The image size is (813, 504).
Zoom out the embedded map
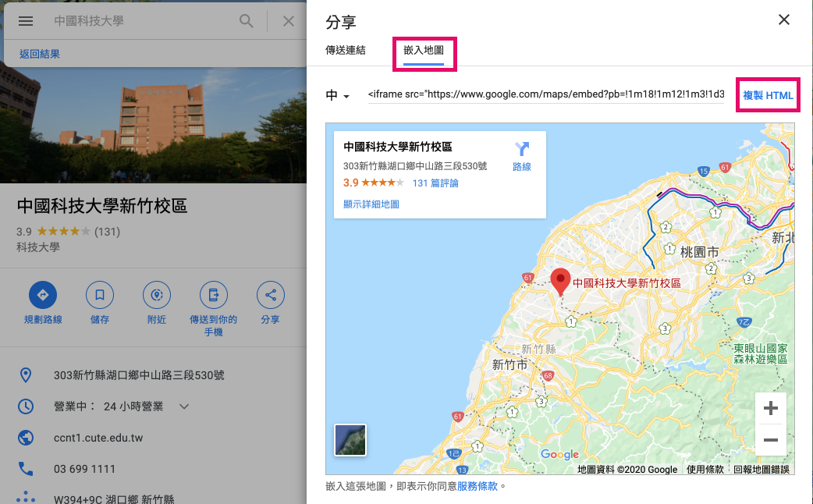pos(771,440)
